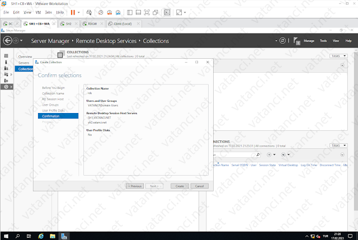Open the notifications flag icon

(296, 41)
